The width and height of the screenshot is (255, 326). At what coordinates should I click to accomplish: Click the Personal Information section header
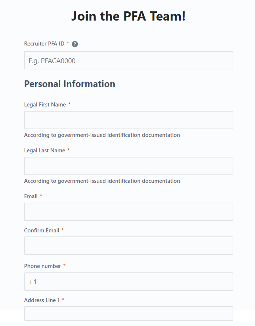tap(69, 84)
